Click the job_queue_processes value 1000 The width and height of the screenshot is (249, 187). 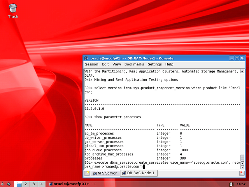pyautogui.click(x=184, y=150)
